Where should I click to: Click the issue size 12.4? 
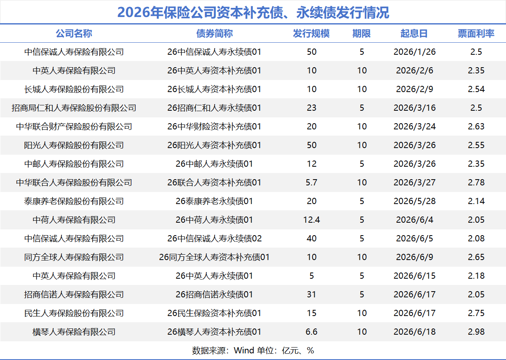click(x=311, y=220)
